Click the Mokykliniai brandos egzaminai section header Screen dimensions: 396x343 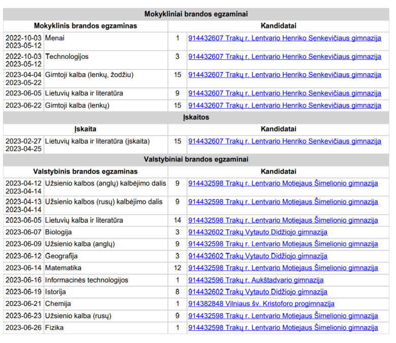tap(196, 14)
